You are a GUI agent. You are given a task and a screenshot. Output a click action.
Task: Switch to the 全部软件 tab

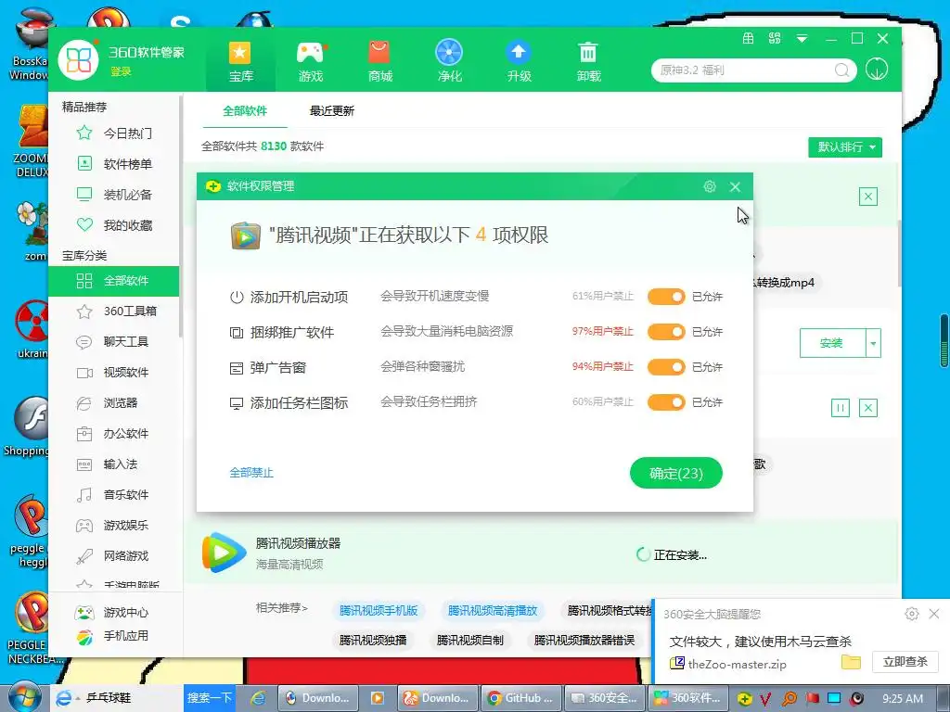245,111
